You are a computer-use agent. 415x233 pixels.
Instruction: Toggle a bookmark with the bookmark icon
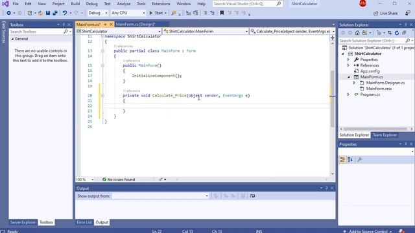tap(222, 13)
